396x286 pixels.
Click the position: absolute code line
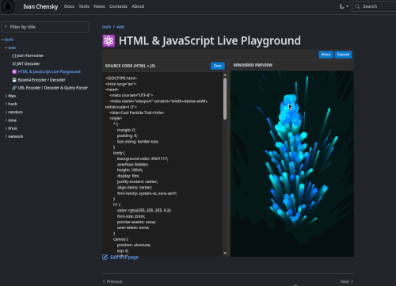[x=134, y=245]
